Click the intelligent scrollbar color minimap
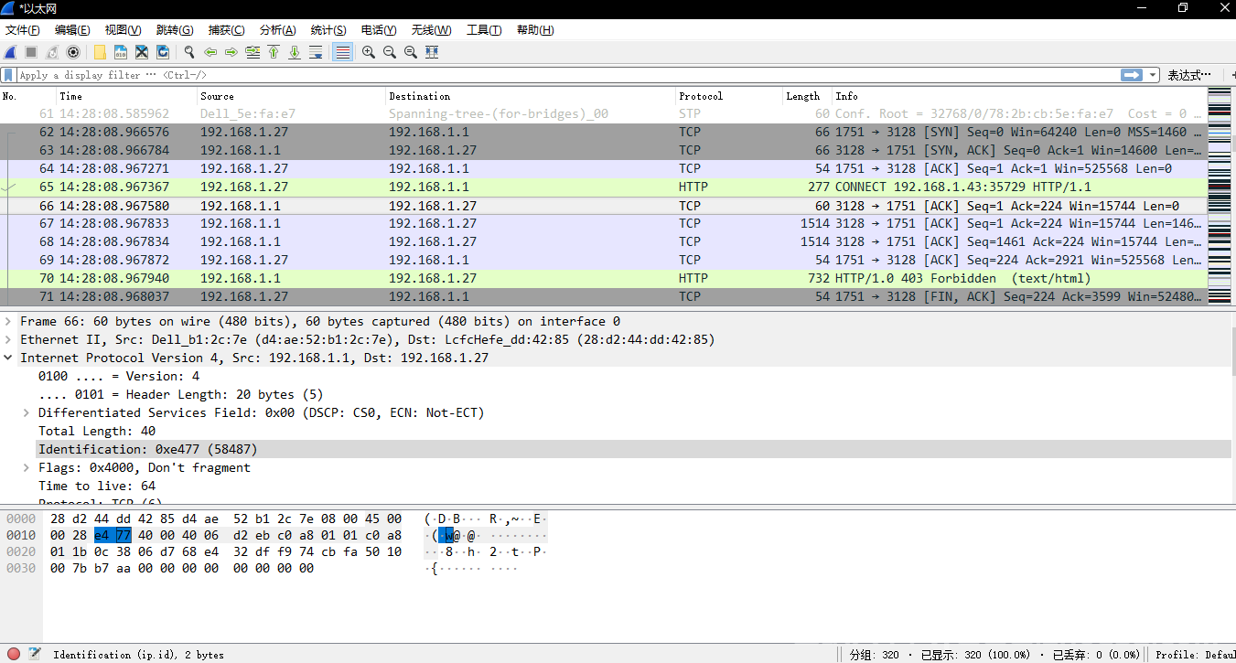Screen dimensions: 1236x663 pyautogui.click(x=1220, y=197)
